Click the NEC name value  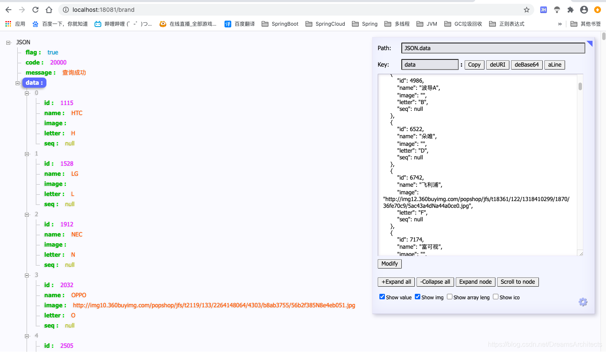pyautogui.click(x=77, y=234)
